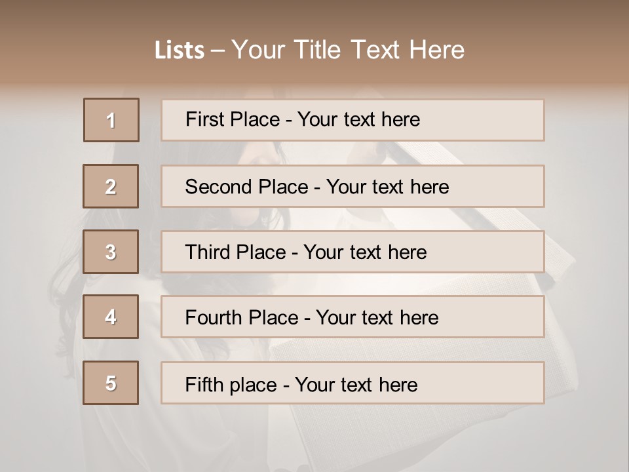Viewport: 629px width, 472px height.
Task: Click 'Your text here' in First Place row
Action: 358,119
